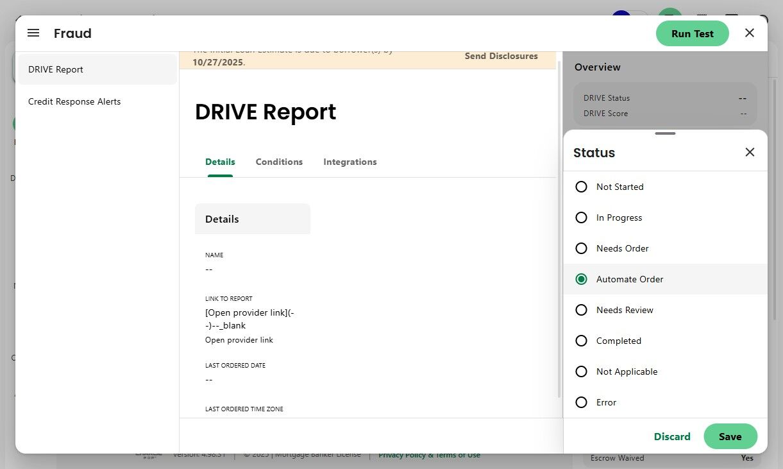783x469 pixels.
Task: Close the Status panel
Action: tap(749, 153)
